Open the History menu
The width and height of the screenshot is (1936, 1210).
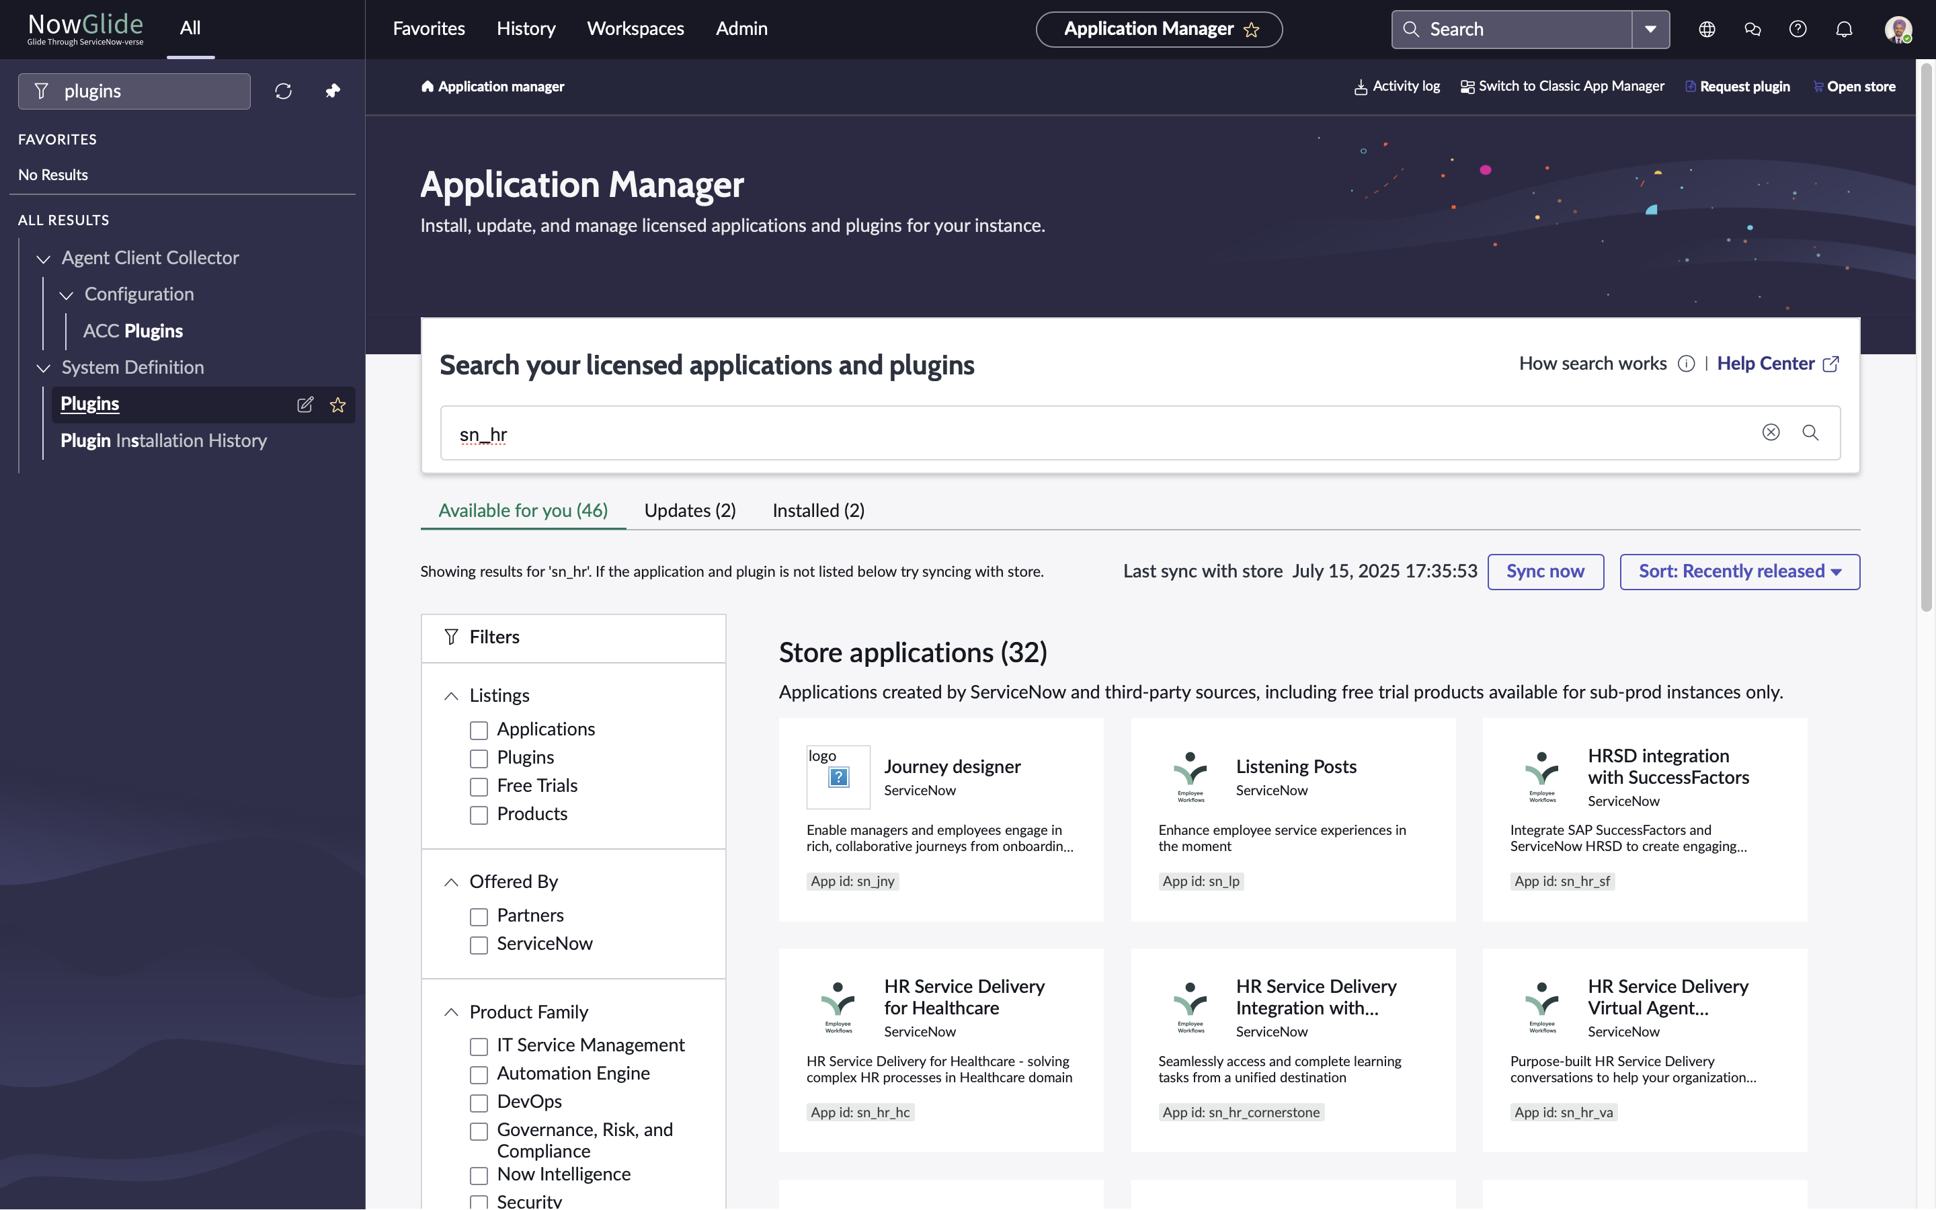tap(526, 29)
